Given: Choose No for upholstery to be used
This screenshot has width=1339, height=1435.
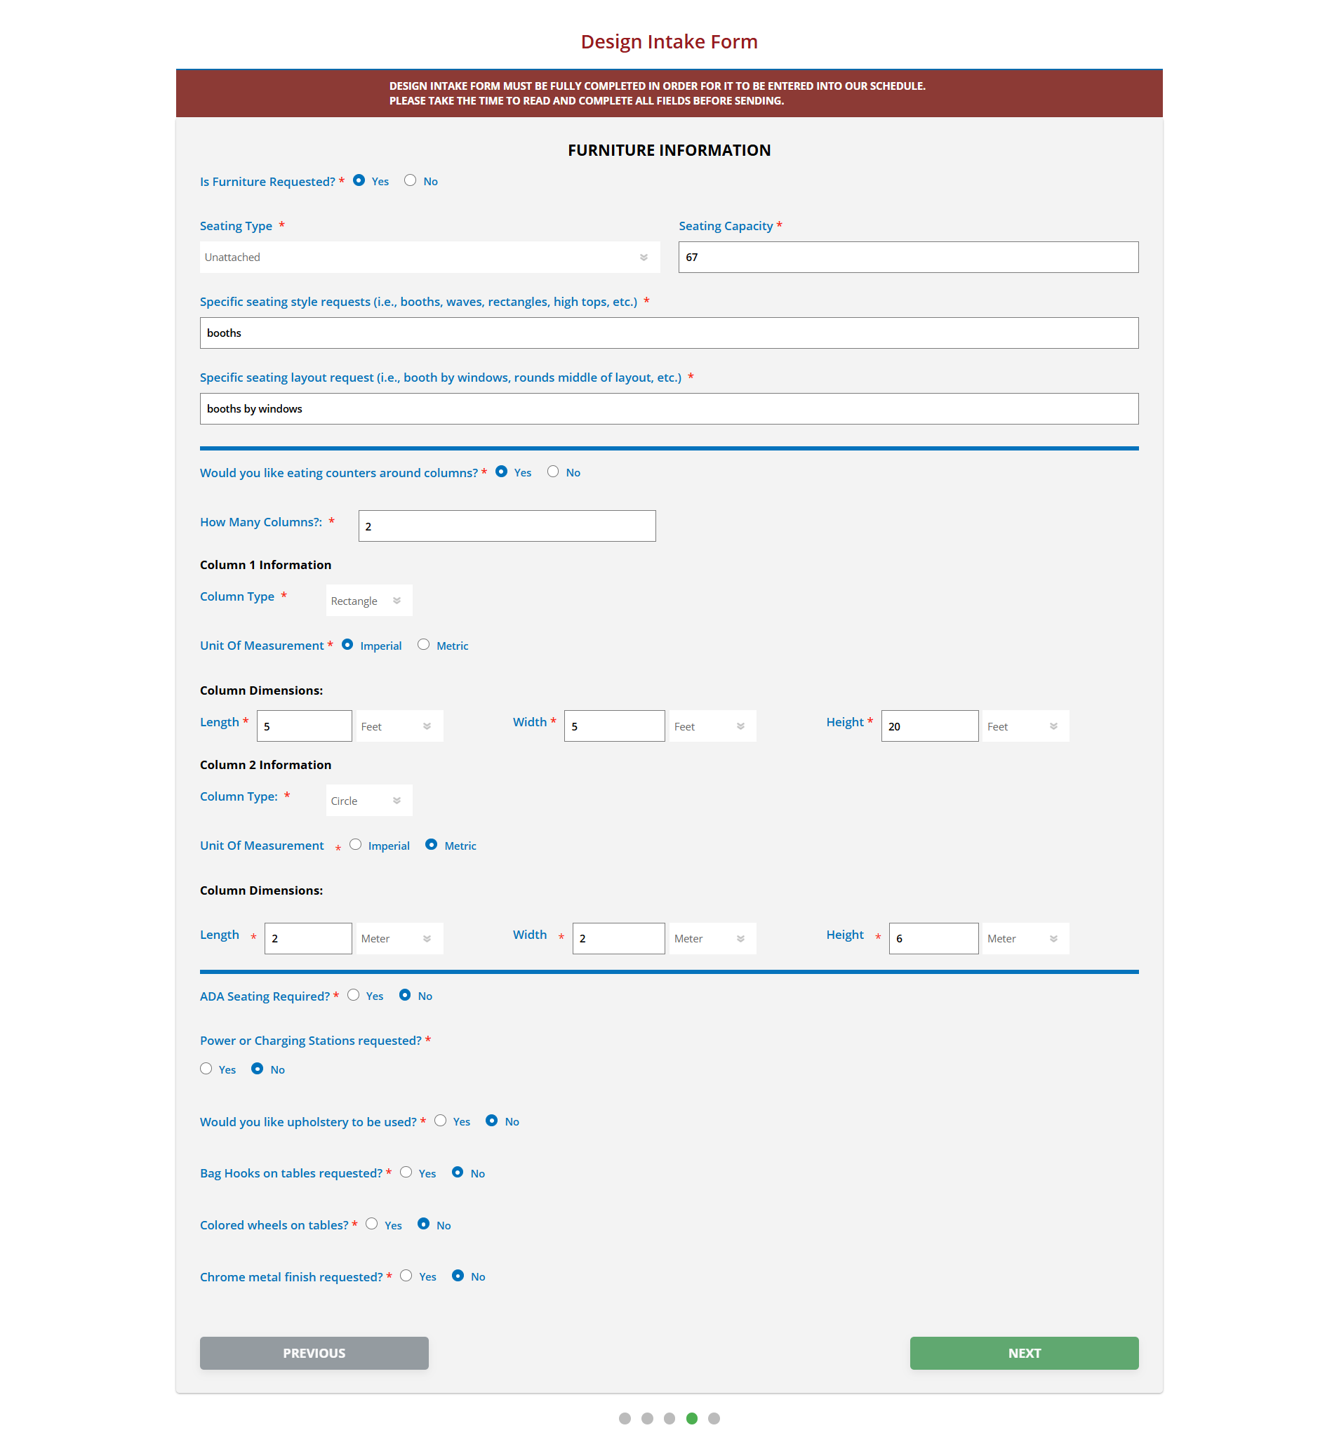Looking at the screenshot, I should click(x=491, y=1120).
